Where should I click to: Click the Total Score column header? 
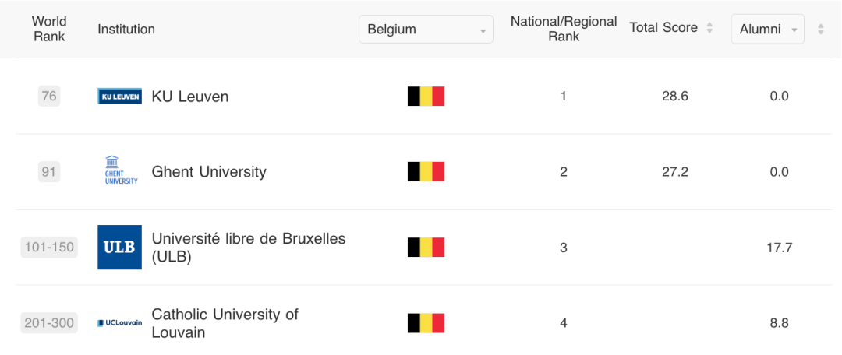[663, 28]
